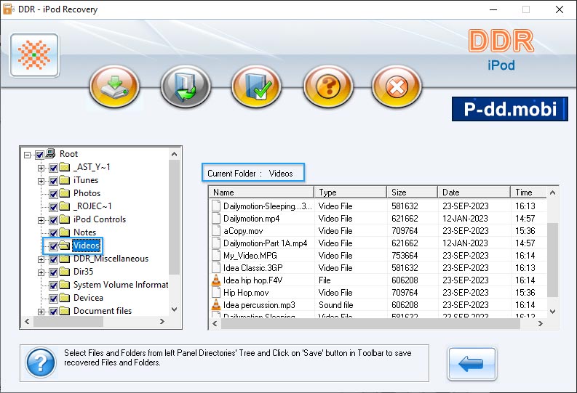This screenshot has width=577, height=393.
Task: Click the blue Back arrow button
Action: [x=471, y=364]
